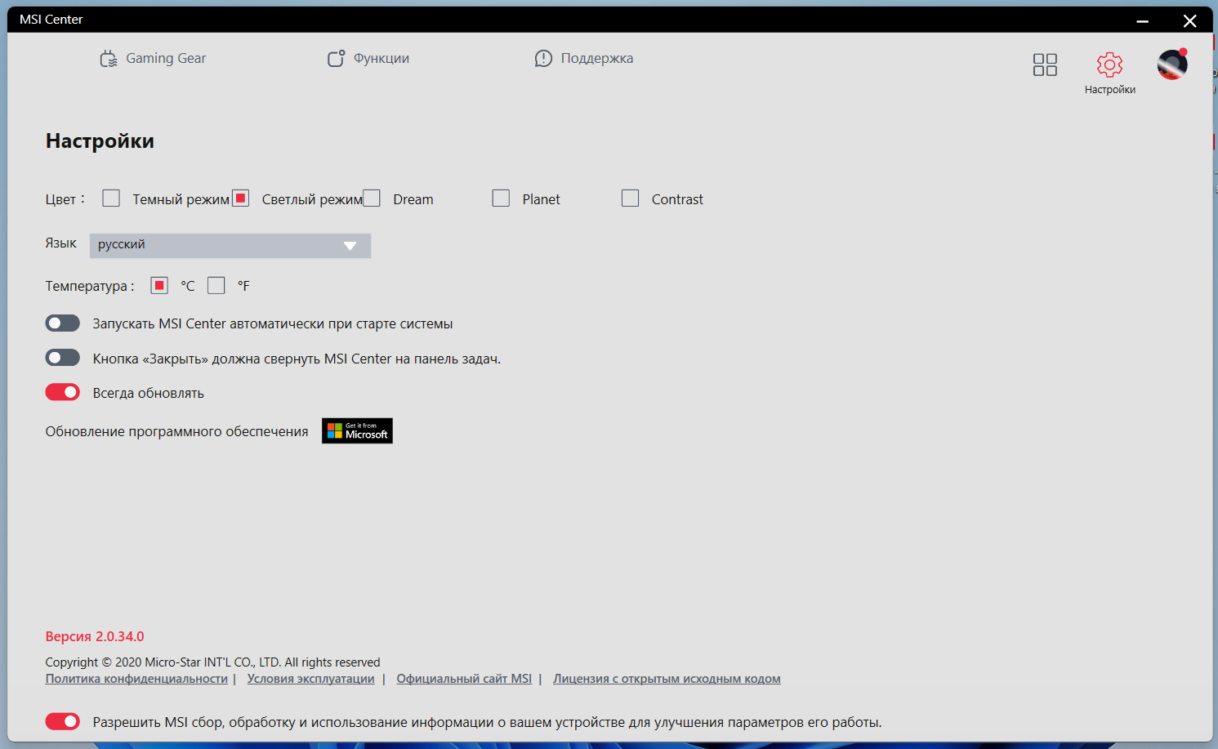1218x749 pixels.
Task: Tick the Planet theme checkbox
Action: point(501,198)
